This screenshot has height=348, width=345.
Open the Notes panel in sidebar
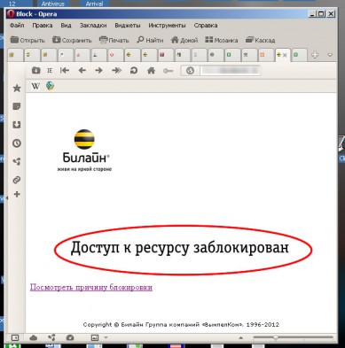pos(17,106)
